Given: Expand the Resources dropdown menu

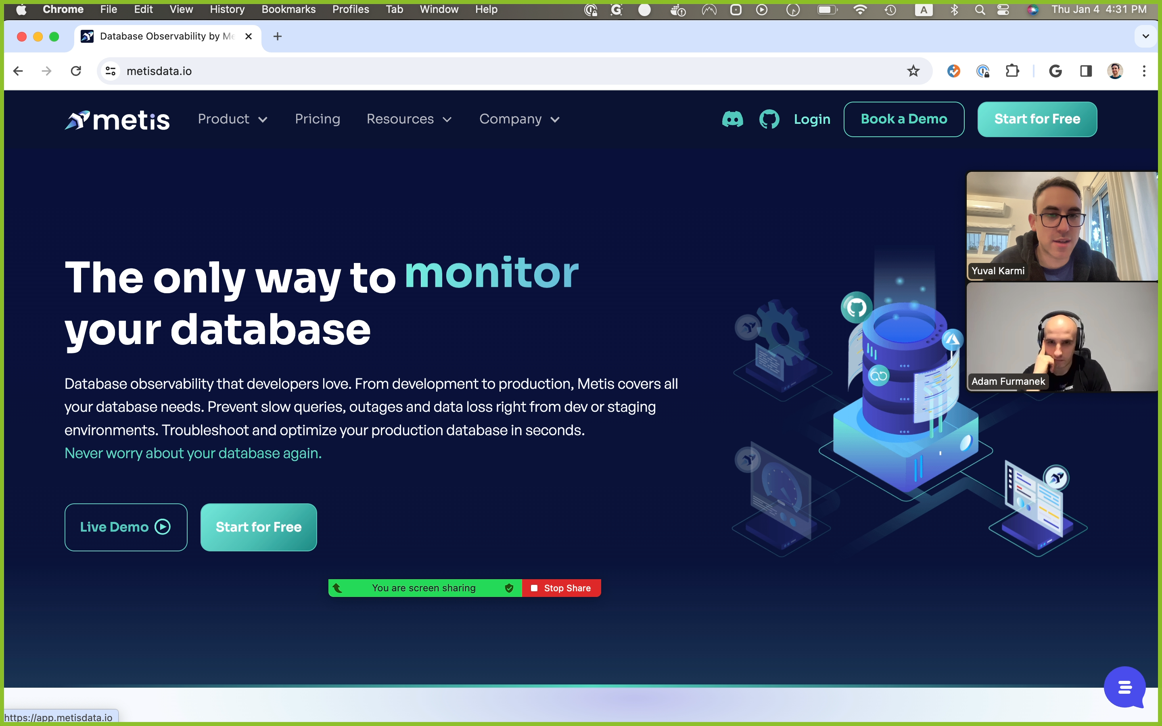Looking at the screenshot, I should (409, 119).
